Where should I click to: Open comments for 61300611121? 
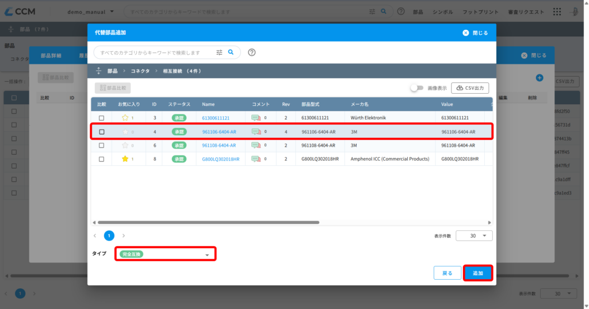pyautogui.click(x=256, y=117)
